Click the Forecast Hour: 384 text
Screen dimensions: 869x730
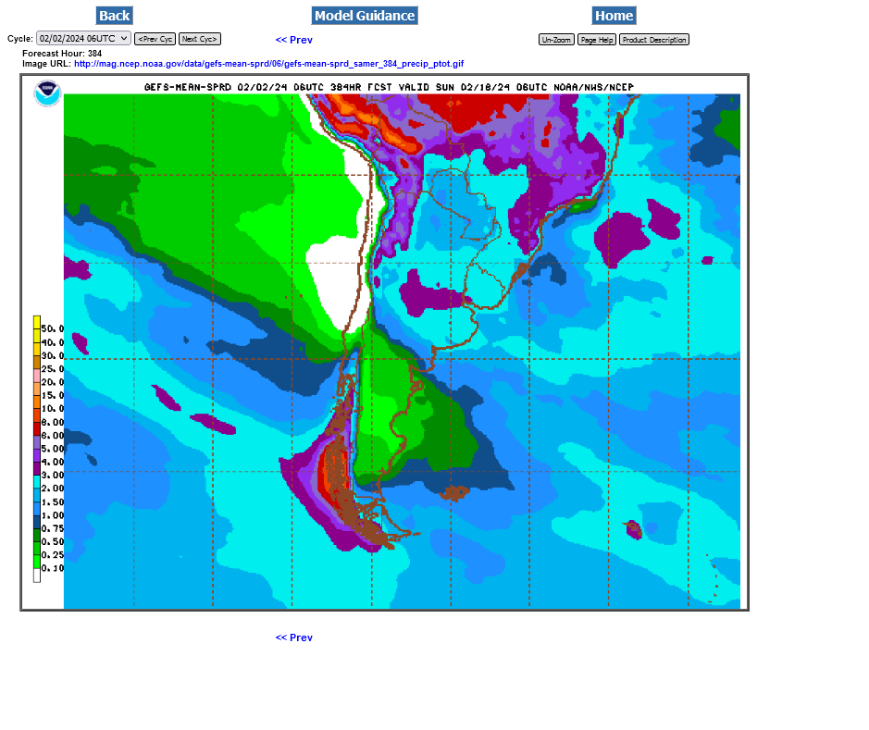[x=62, y=54]
